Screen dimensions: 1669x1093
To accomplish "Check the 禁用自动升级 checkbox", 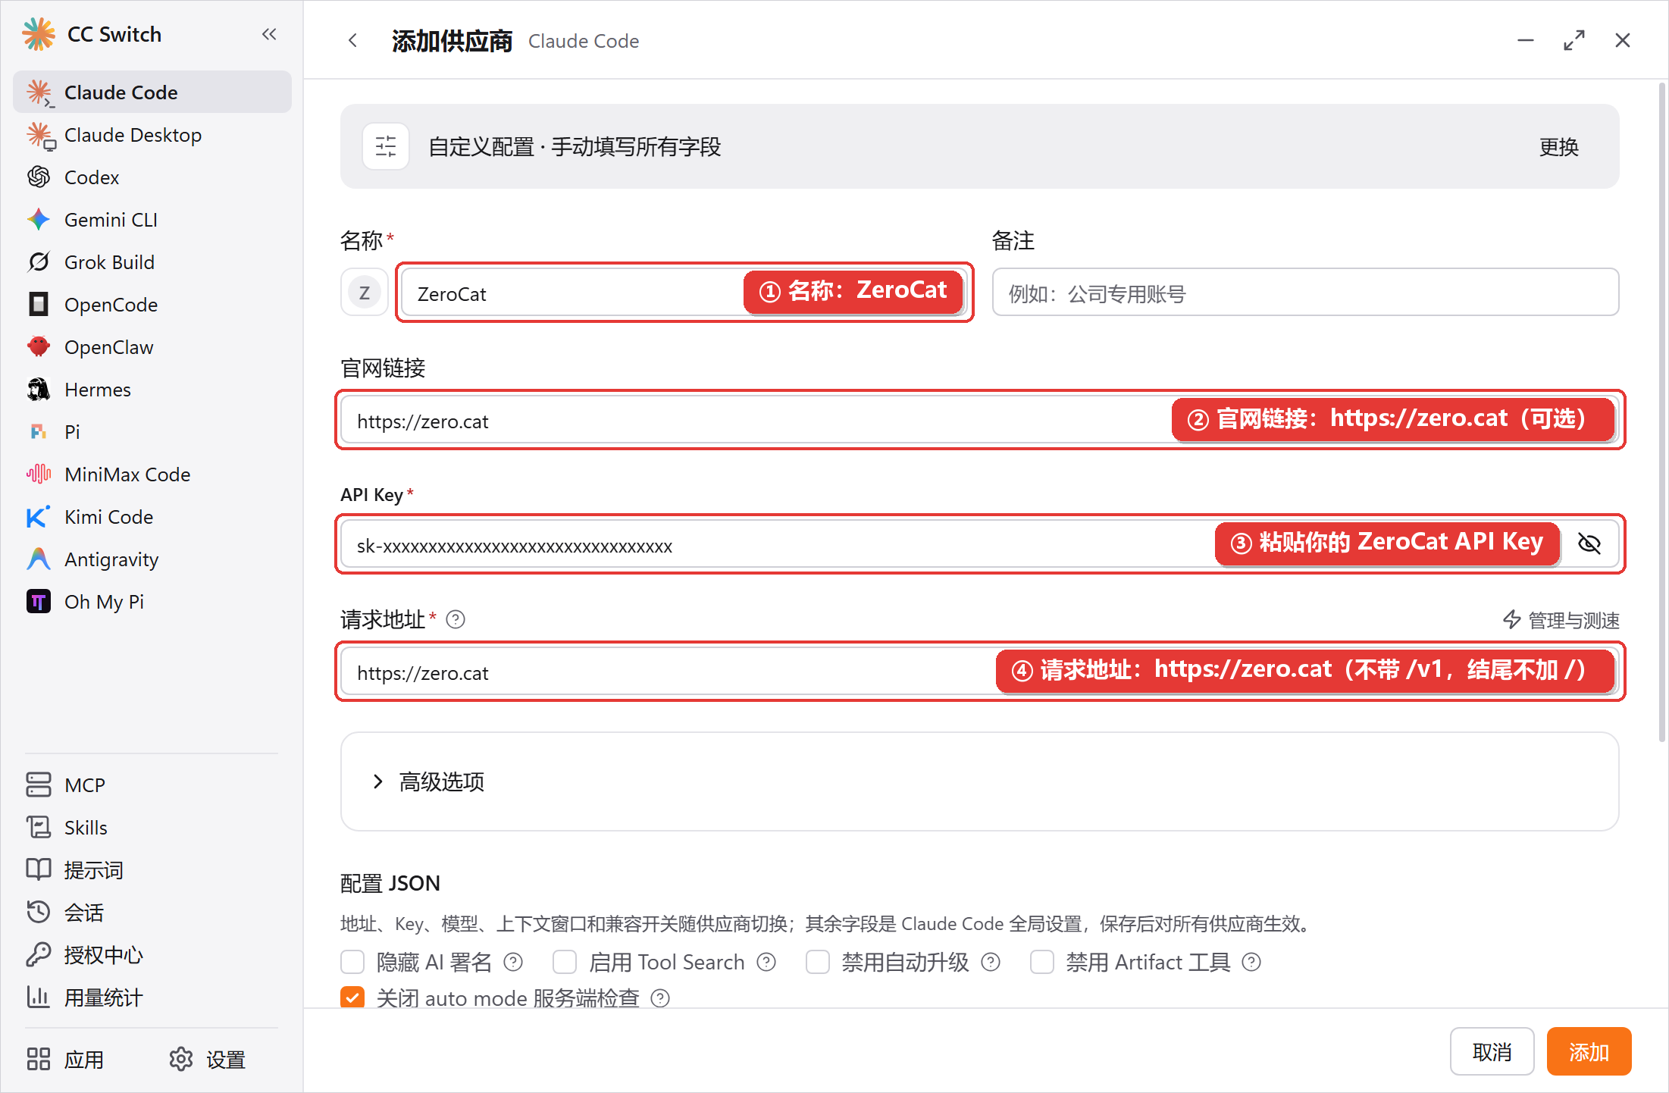I will (818, 963).
